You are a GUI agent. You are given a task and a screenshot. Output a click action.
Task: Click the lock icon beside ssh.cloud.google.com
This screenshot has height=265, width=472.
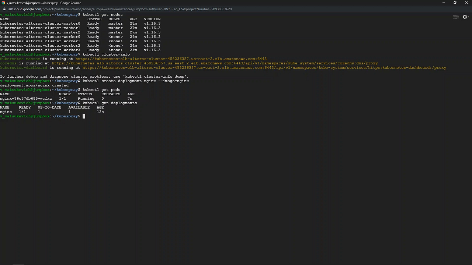coord(4,9)
